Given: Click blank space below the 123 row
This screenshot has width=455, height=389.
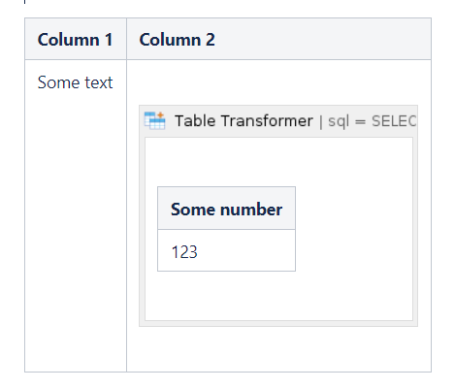Looking at the screenshot, I should (278, 296).
